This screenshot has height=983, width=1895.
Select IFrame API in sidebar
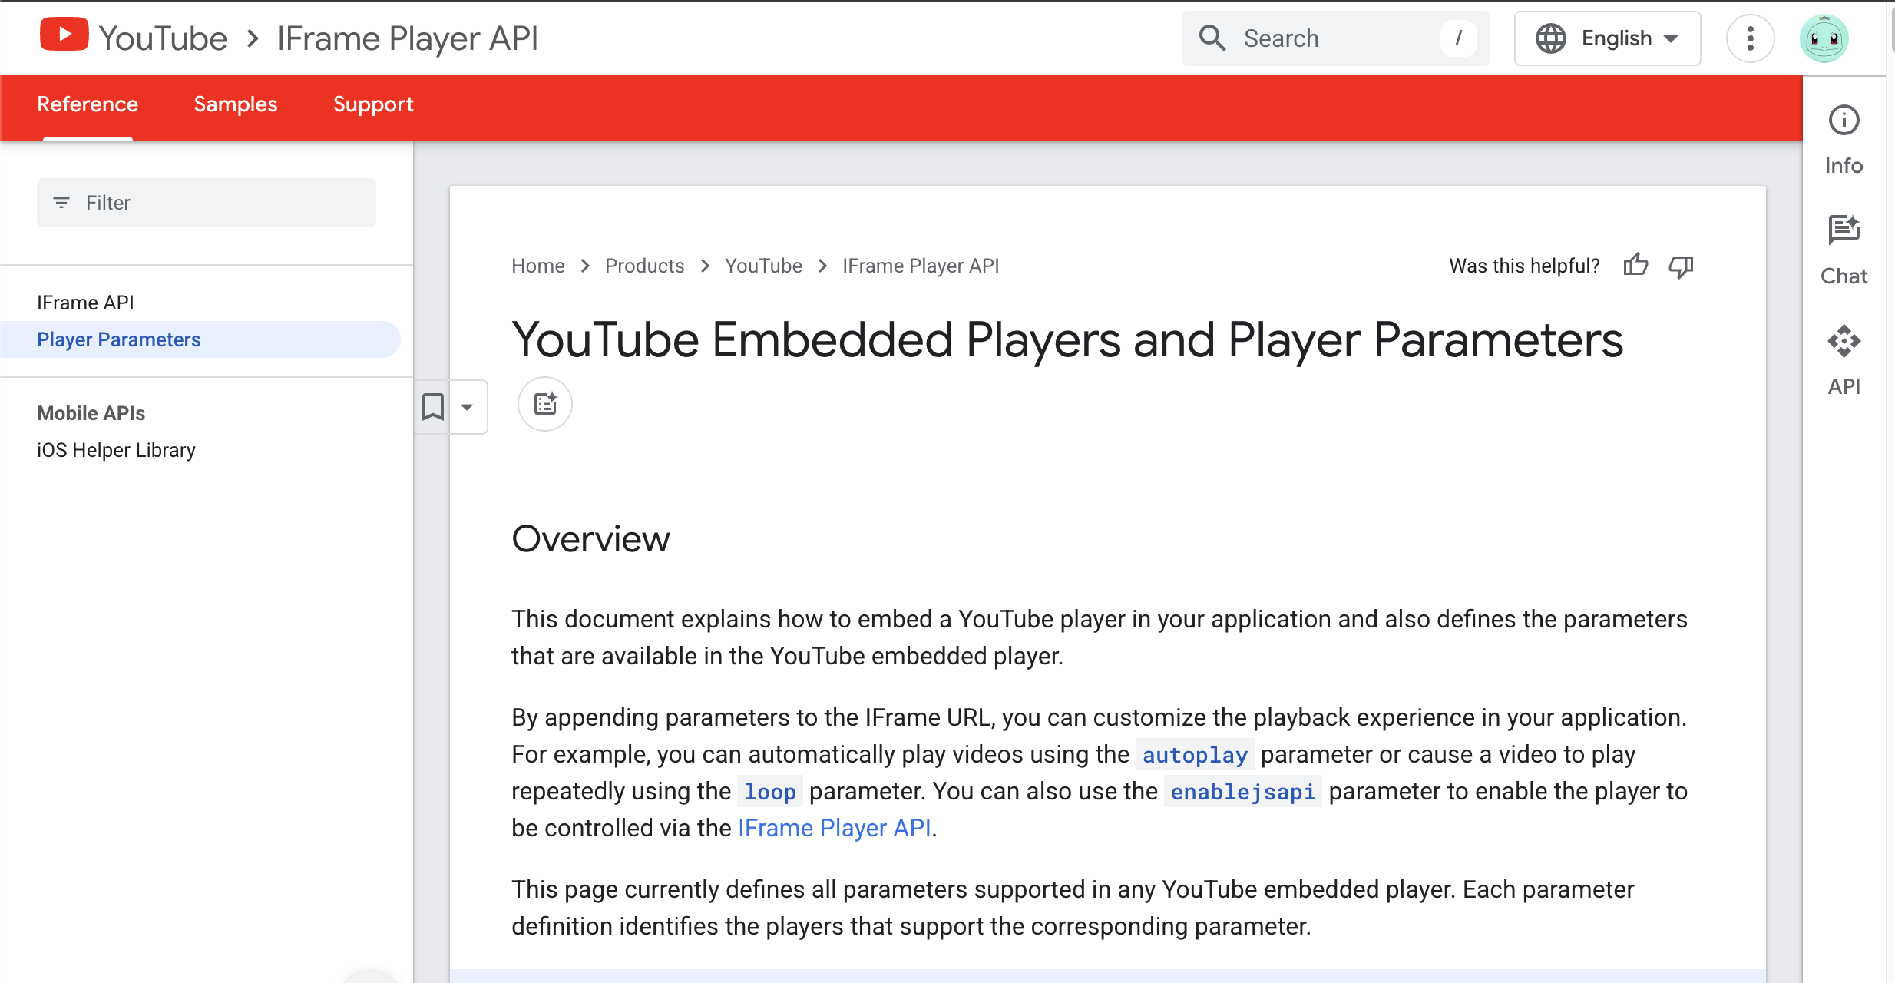point(85,303)
